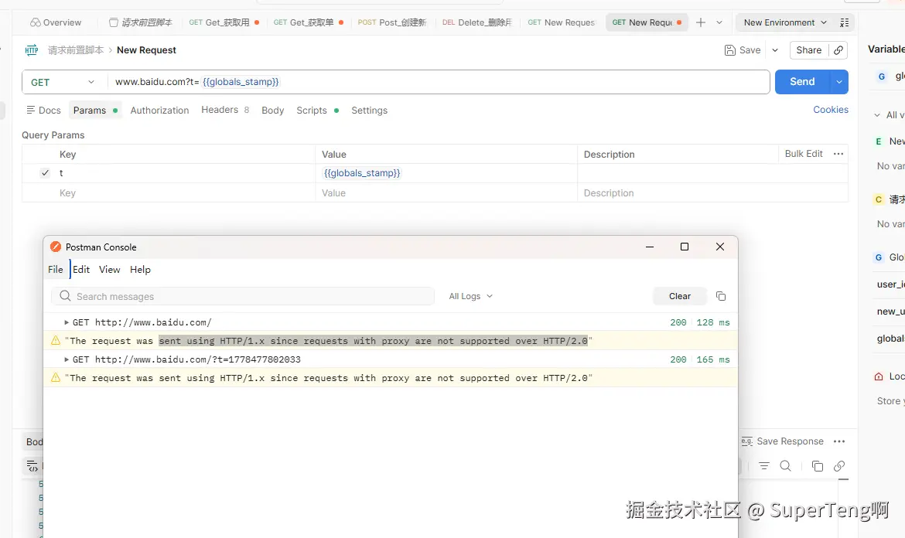
Task: Open query params more options ellipsis
Action: [x=838, y=153]
